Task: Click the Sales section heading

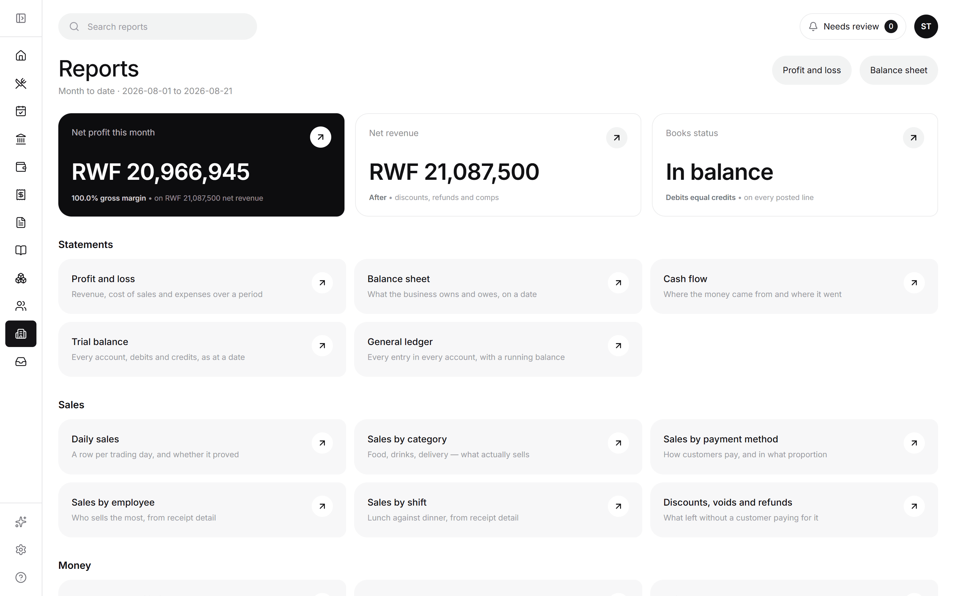Action: point(71,405)
